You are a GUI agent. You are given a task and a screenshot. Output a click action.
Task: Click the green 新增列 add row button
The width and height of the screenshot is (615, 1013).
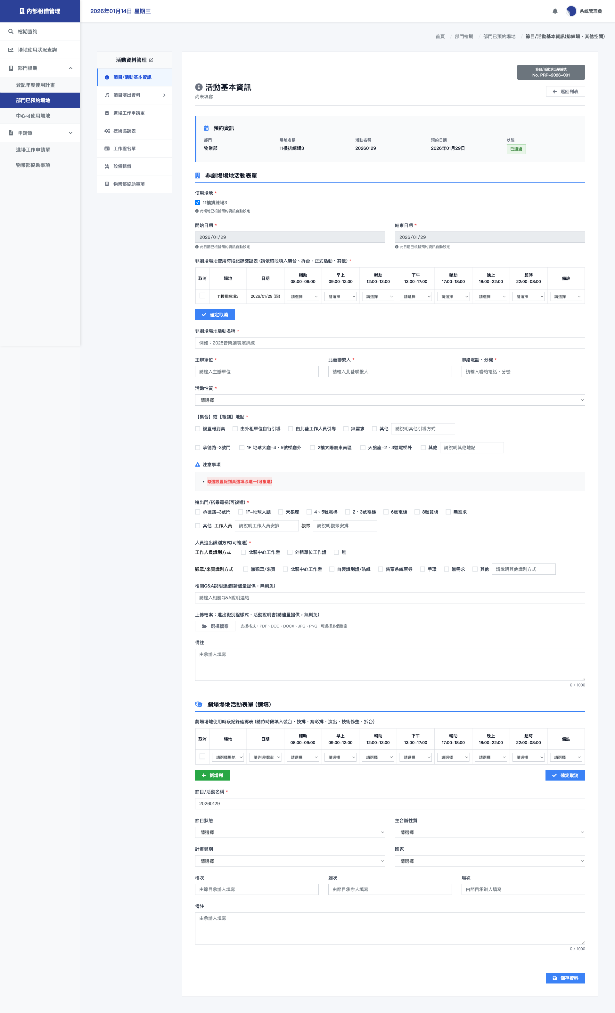[x=212, y=775]
